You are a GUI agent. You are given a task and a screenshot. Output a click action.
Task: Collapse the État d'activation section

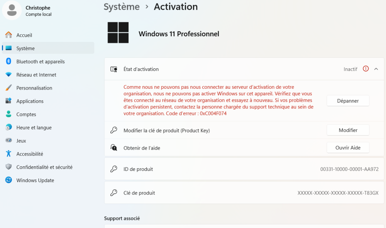point(376,69)
